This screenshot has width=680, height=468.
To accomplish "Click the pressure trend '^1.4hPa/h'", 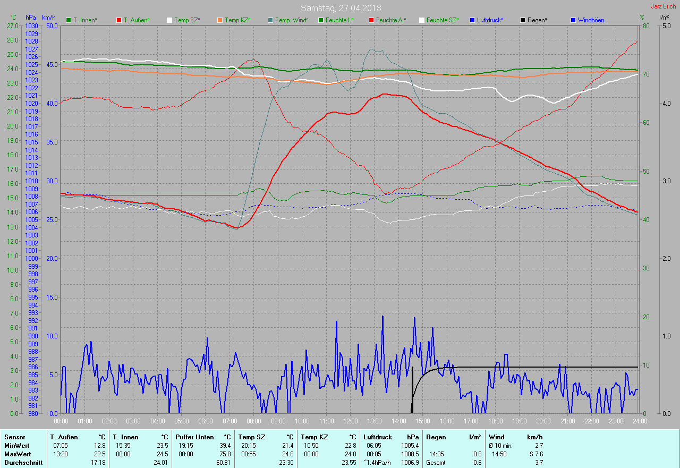I will [x=378, y=462].
